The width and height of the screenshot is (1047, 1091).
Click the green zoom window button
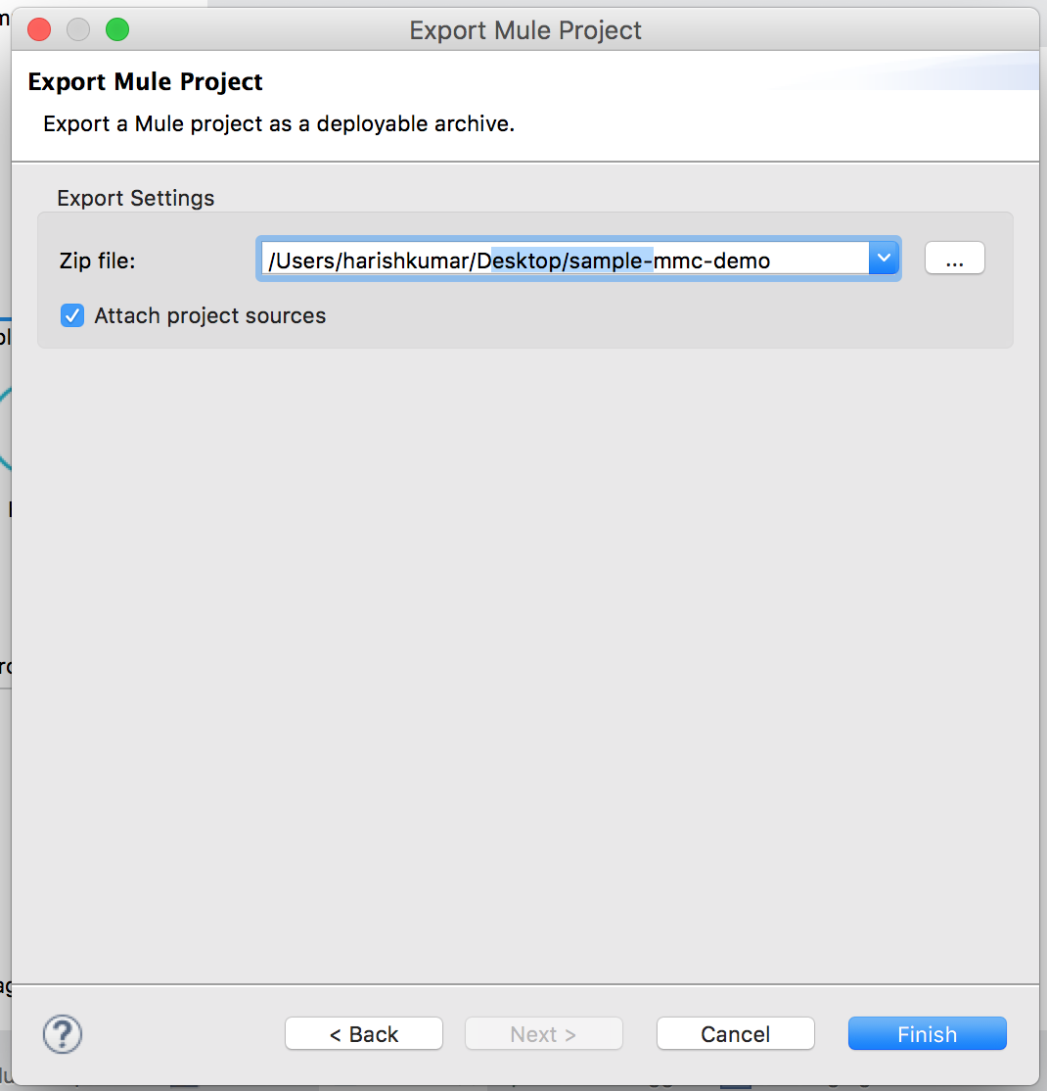[117, 30]
